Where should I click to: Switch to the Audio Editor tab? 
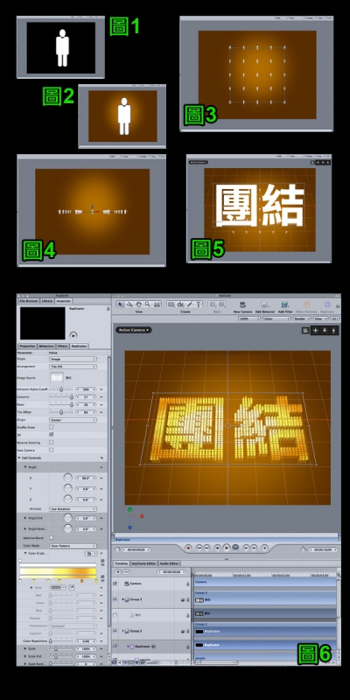coord(169,563)
